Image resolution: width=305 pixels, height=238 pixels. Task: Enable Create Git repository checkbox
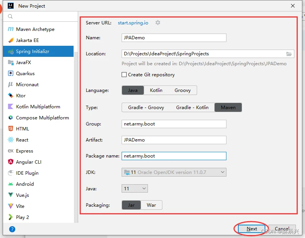(124, 75)
